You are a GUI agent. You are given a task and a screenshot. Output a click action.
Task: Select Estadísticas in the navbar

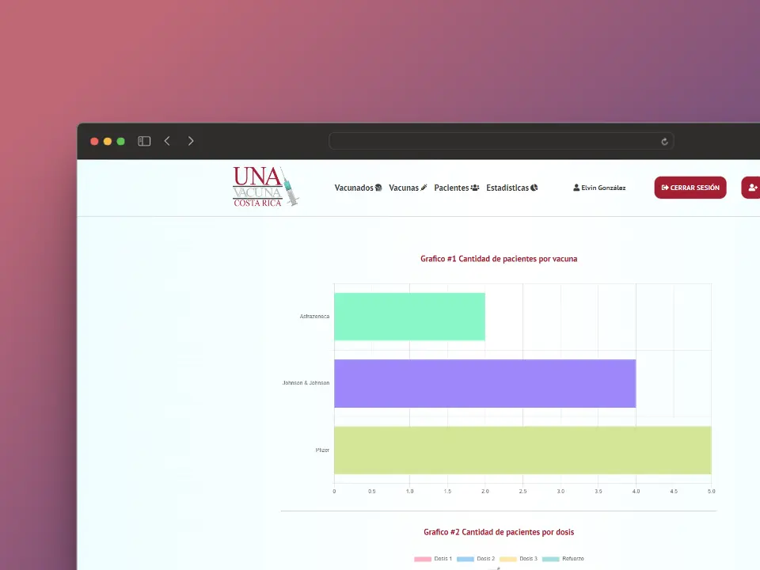click(511, 188)
